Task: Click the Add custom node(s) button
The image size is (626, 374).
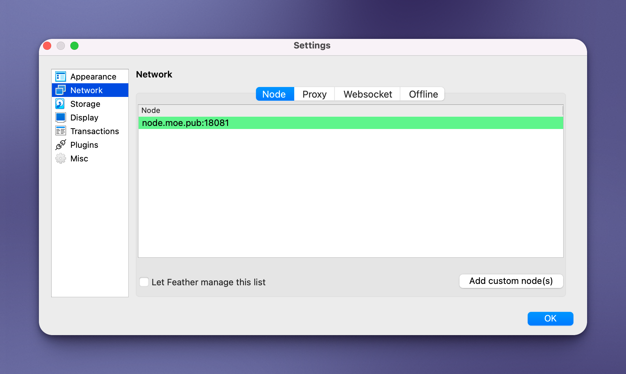Action: tap(511, 281)
